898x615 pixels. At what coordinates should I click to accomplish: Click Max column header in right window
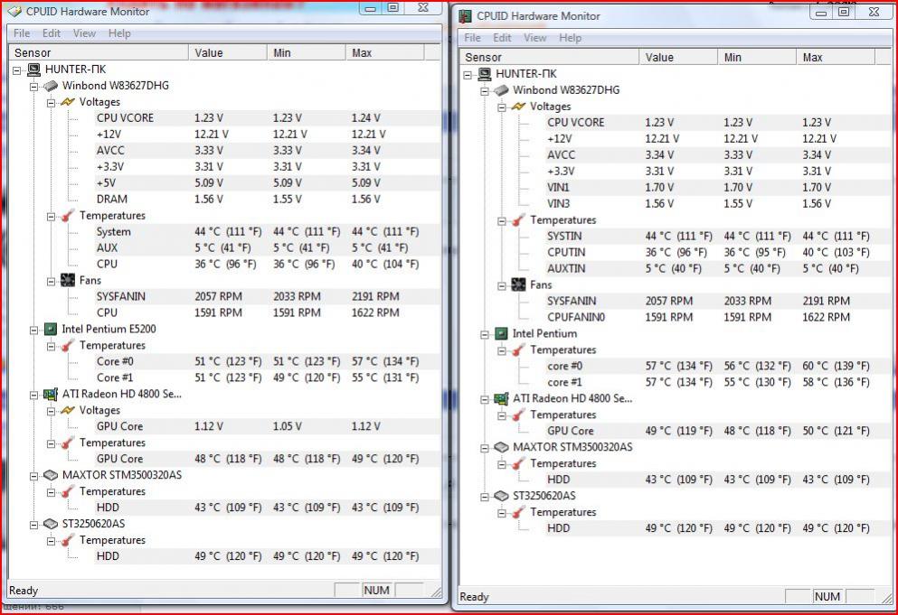click(x=836, y=57)
